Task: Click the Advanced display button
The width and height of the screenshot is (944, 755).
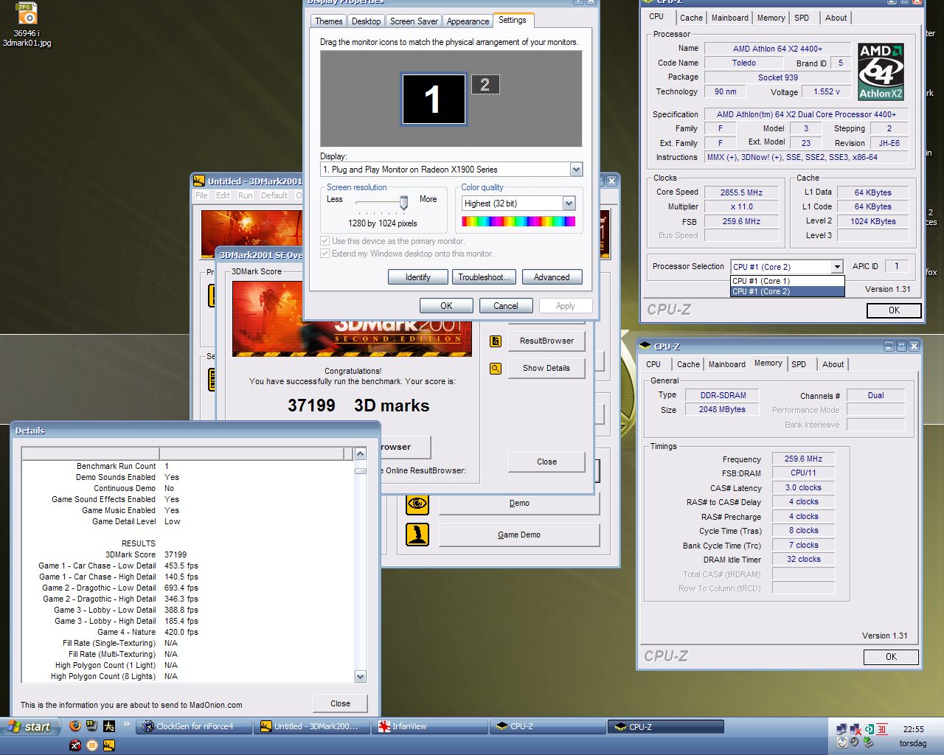Action: pos(552,277)
